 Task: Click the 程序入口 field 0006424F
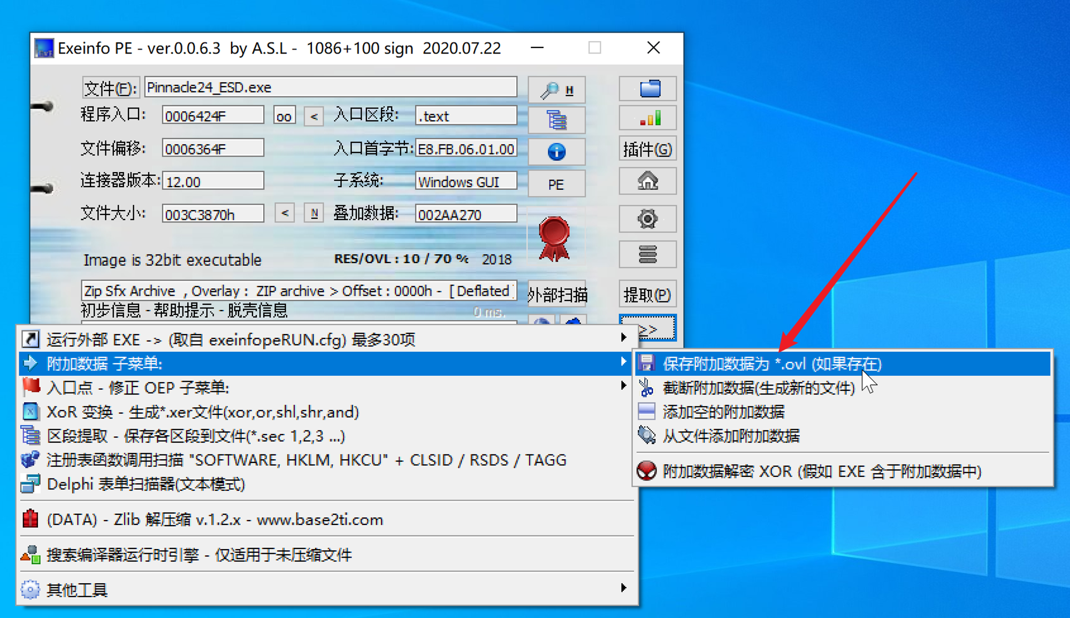click(x=213, y=115)
